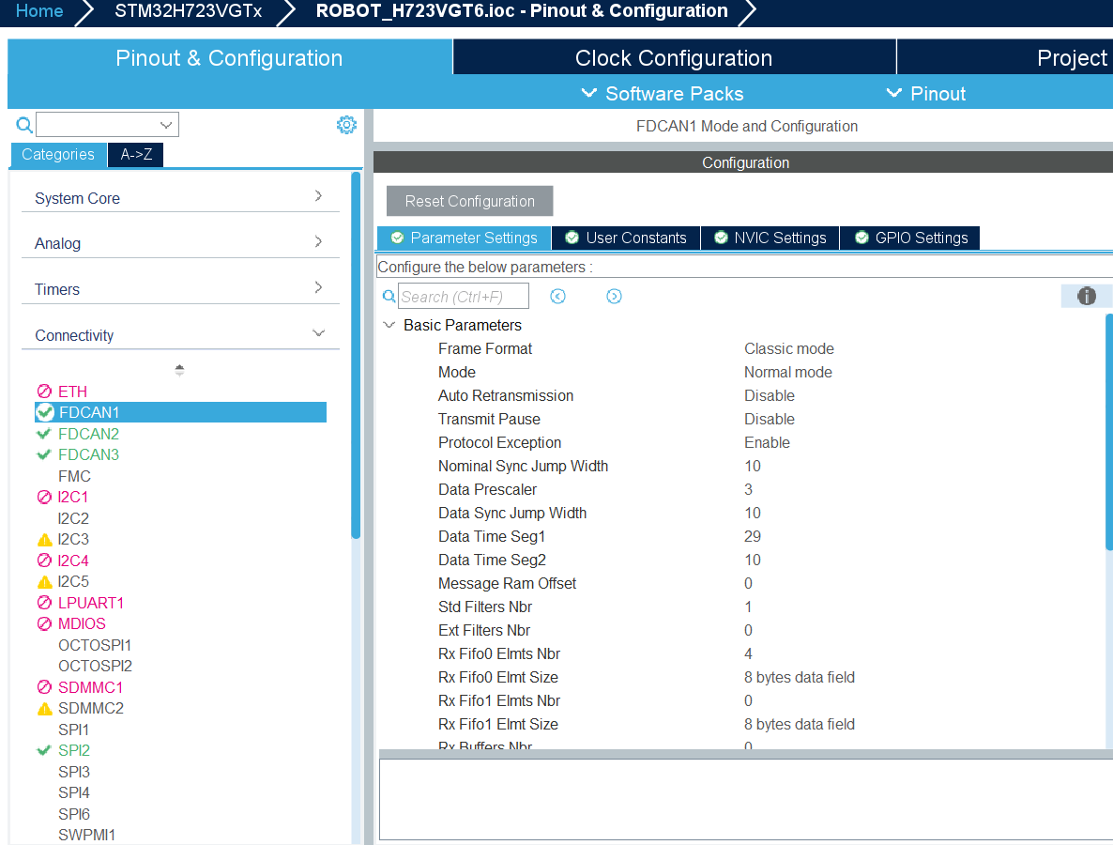This screenshot has width=1113, height=845.
Task: Select the Categories view tab
Action: point(58,154)
